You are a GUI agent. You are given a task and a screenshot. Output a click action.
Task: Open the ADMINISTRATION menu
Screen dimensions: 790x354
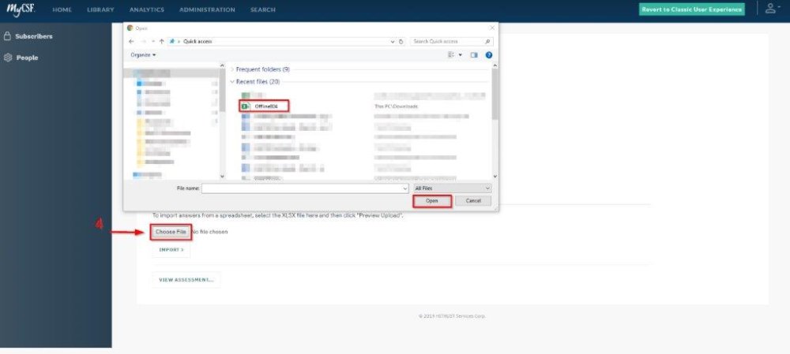[207, 9]
